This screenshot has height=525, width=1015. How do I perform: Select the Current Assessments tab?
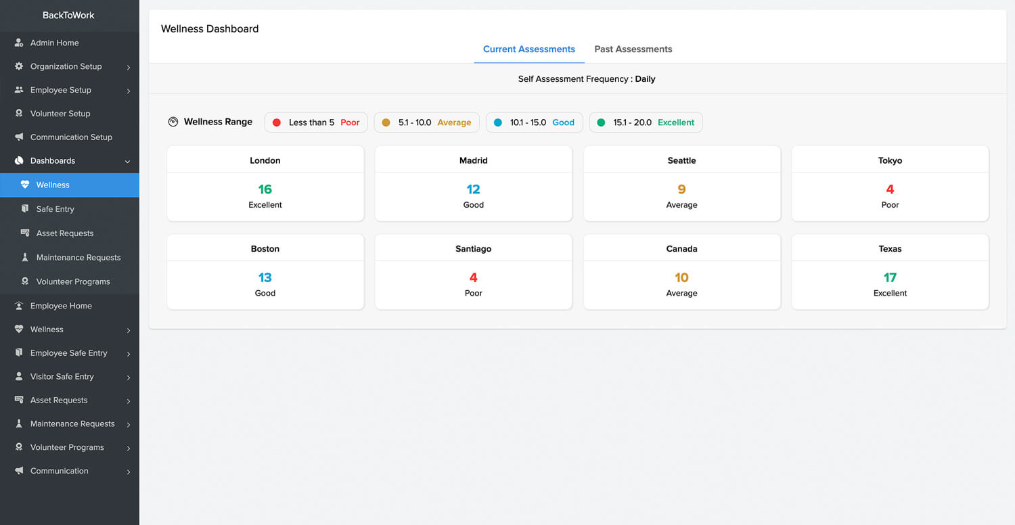point(528,49)
